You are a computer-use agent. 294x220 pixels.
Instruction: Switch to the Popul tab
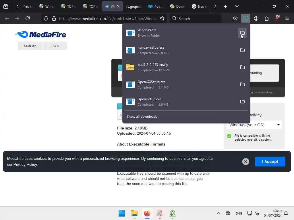[156, 7]
